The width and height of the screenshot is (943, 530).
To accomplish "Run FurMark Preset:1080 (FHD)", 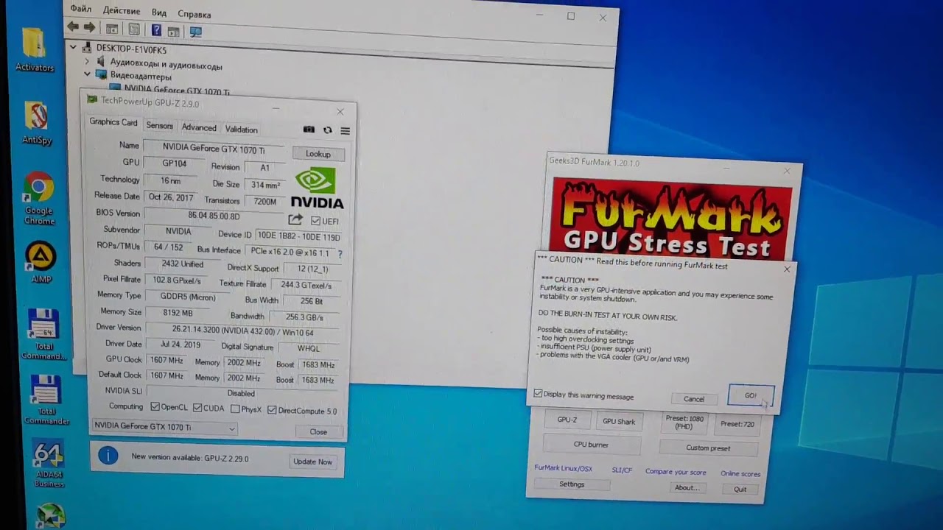I will [684, 423].
